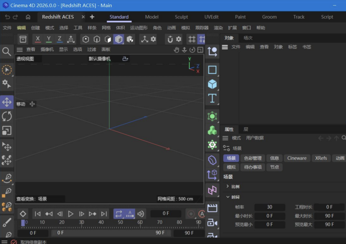The height and width of the screenshot is (244, 346).
Task: Toggle X axis lock
Action: click(38, 39)
